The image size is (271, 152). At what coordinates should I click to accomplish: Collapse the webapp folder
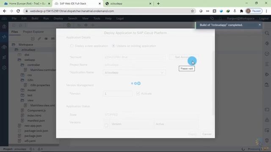[19, 60]
